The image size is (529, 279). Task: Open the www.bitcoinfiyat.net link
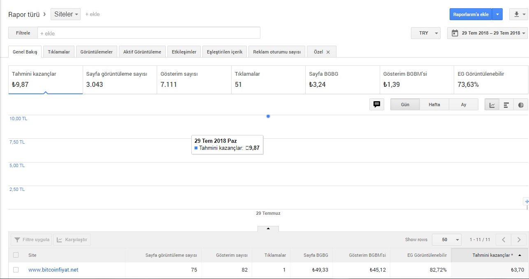(53, 270)
